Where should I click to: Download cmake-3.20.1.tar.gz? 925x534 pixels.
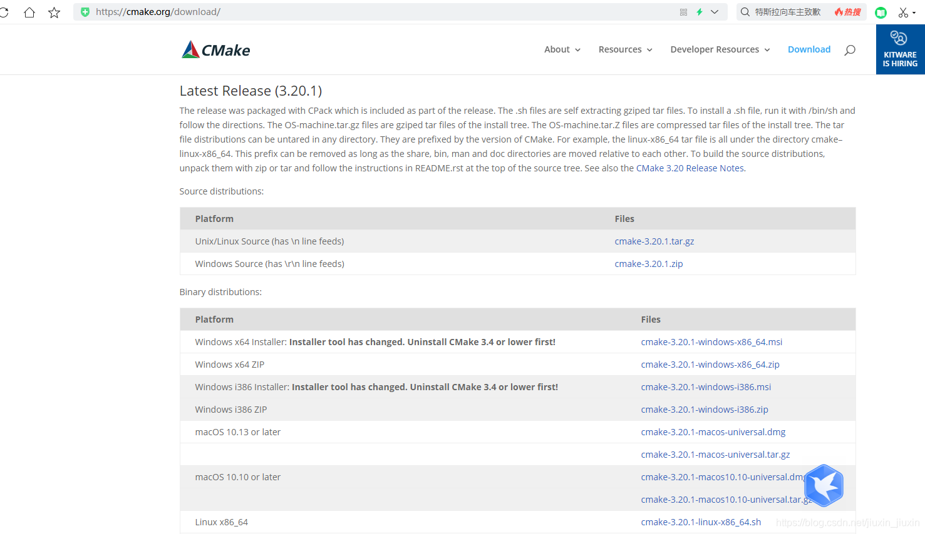point(654,241)
